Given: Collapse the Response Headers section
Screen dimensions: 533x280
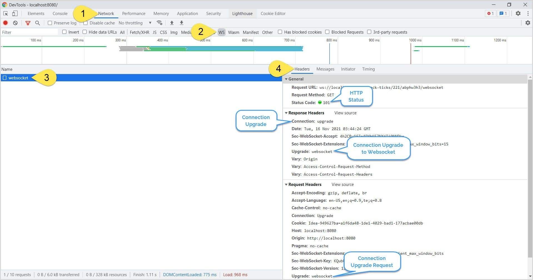Looking at the screenshot, I should click(286, 113).
